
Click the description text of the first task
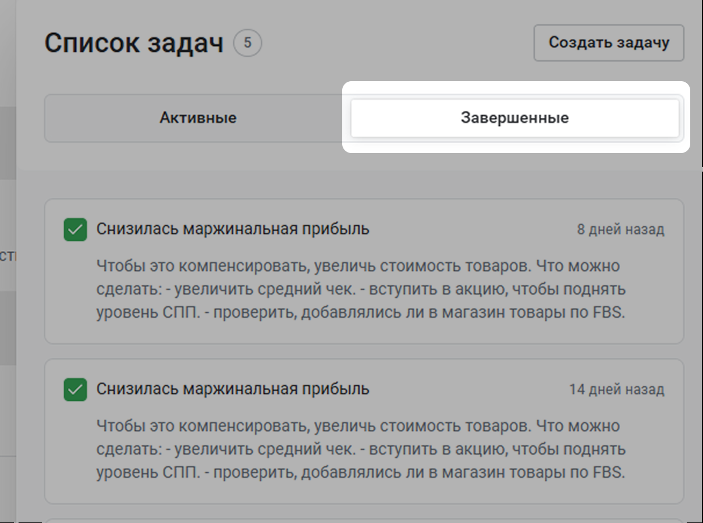tap(360, 289)
